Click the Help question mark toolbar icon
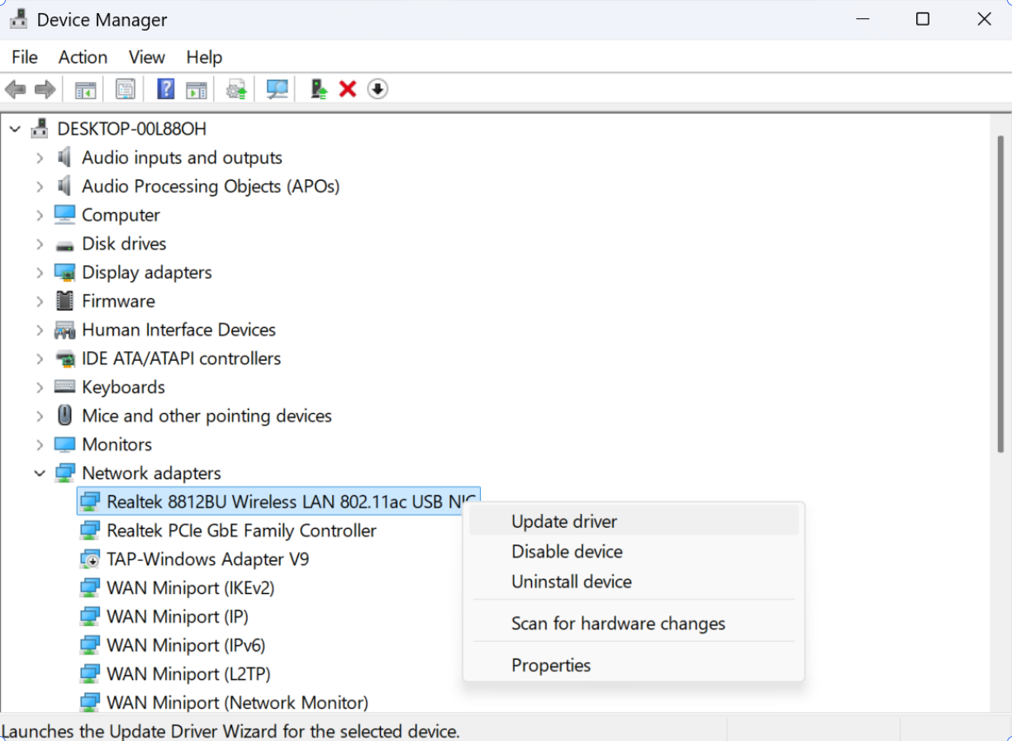Image resolution: width=1012 pixels, height=741 pixels. tap(165, 89)
